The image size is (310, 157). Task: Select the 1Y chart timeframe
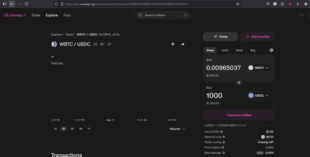pyautogui.click(x=89, y=129)
